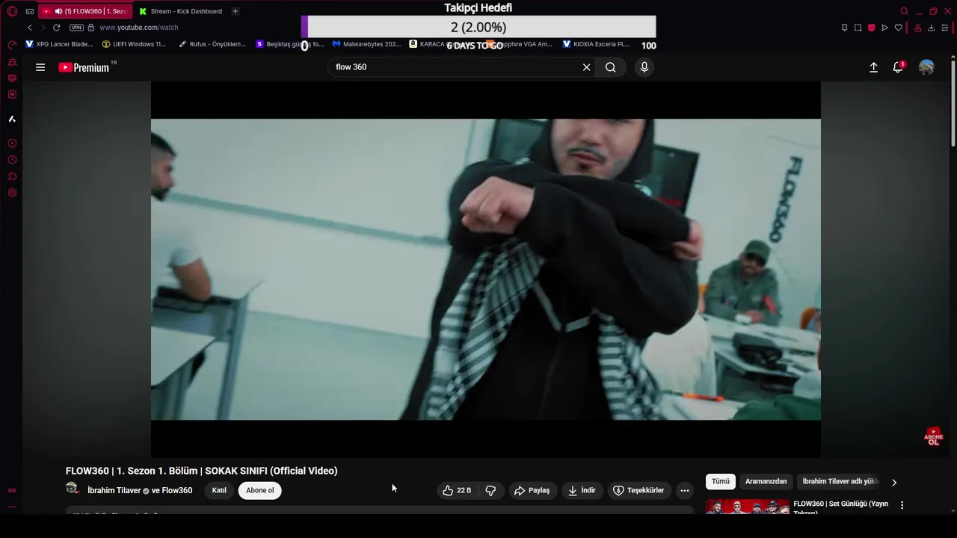Open the sidebar GX Control icon
This screenshot has width=957, height=538.
[12, 45]
